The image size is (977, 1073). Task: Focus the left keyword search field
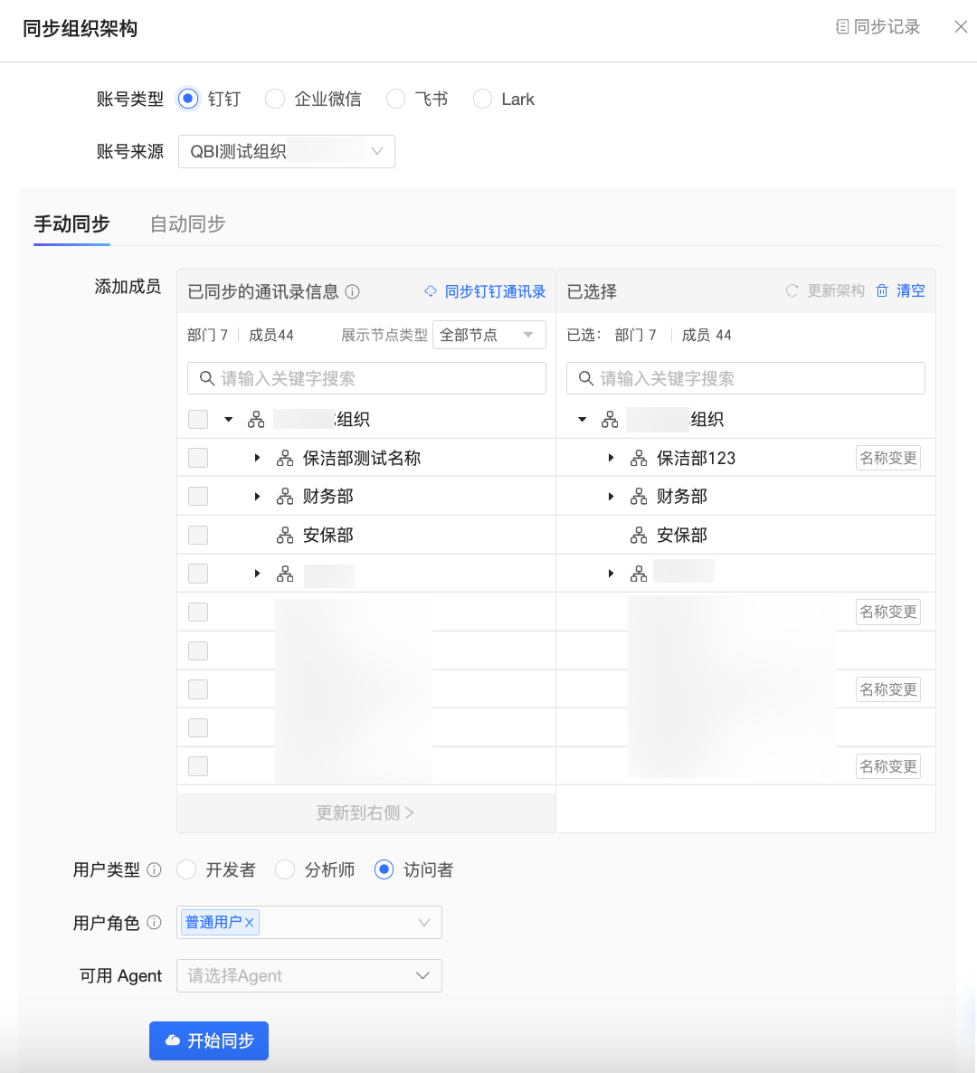click(366, 378)
